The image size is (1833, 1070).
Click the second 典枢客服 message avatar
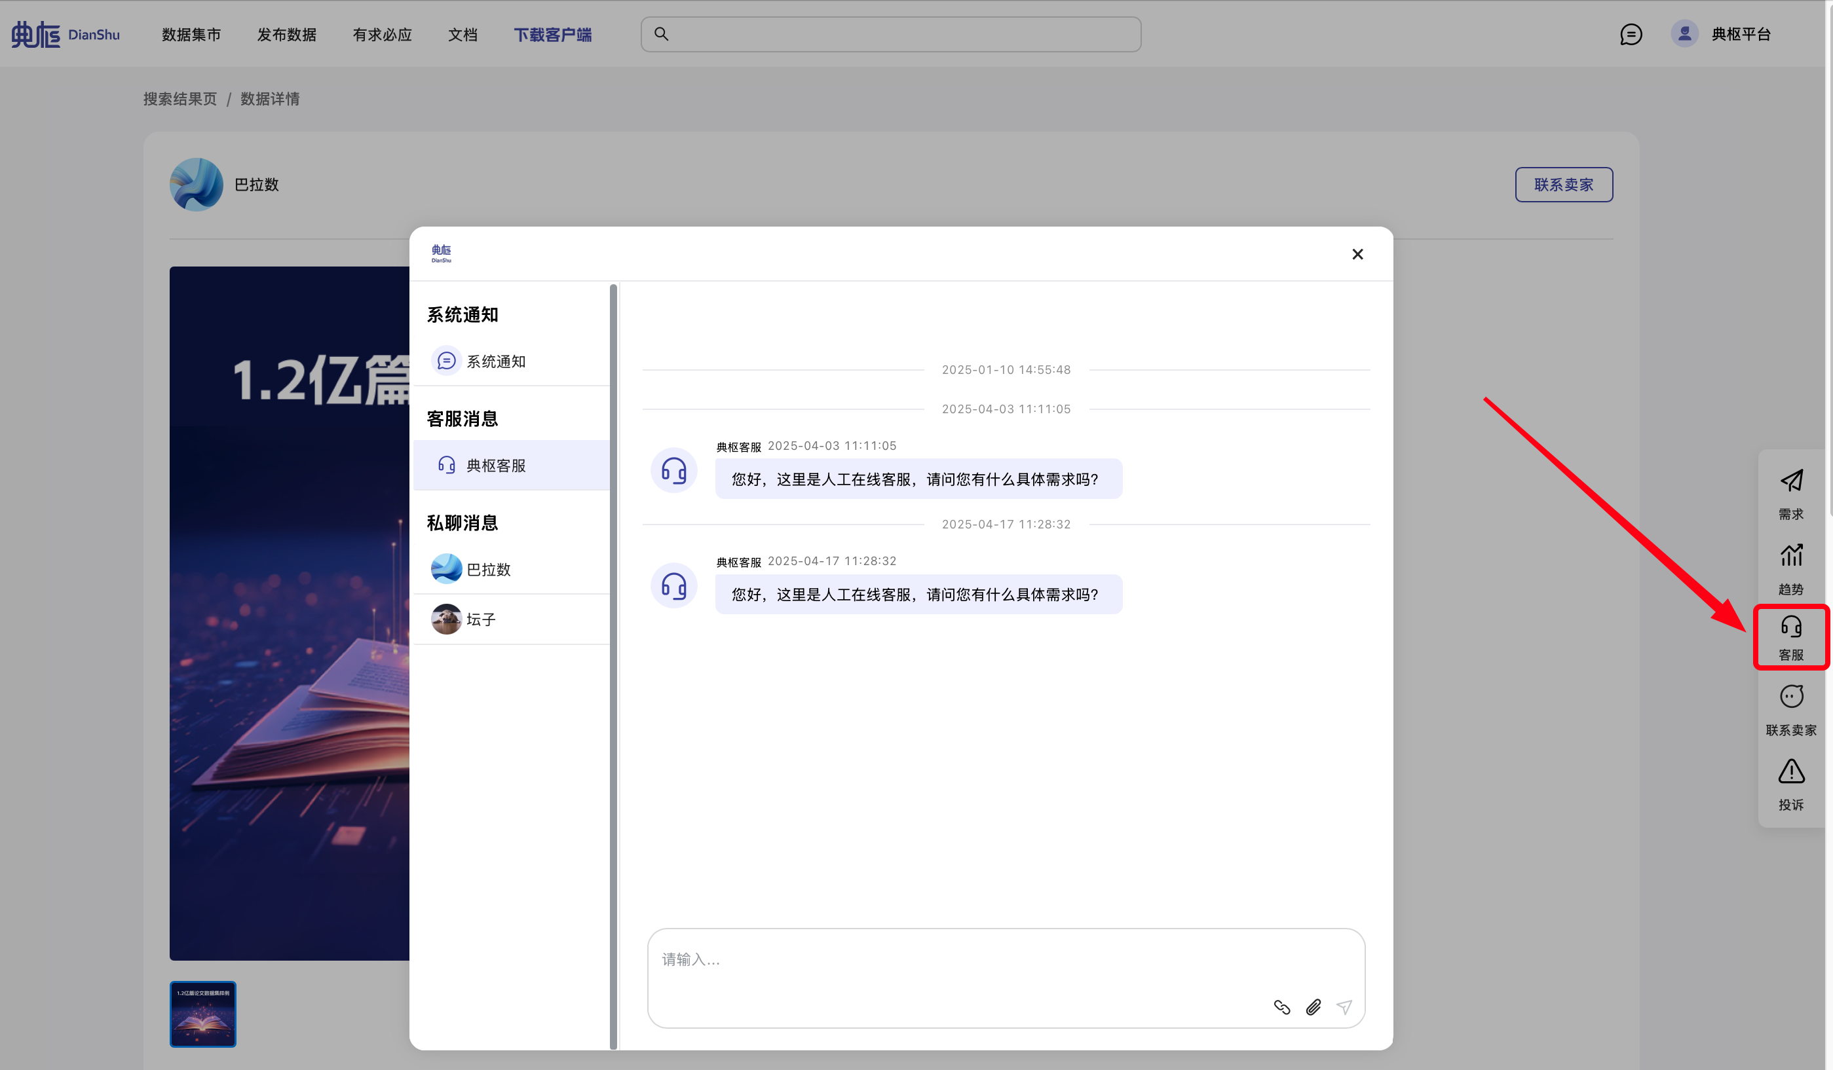[673, 586]
